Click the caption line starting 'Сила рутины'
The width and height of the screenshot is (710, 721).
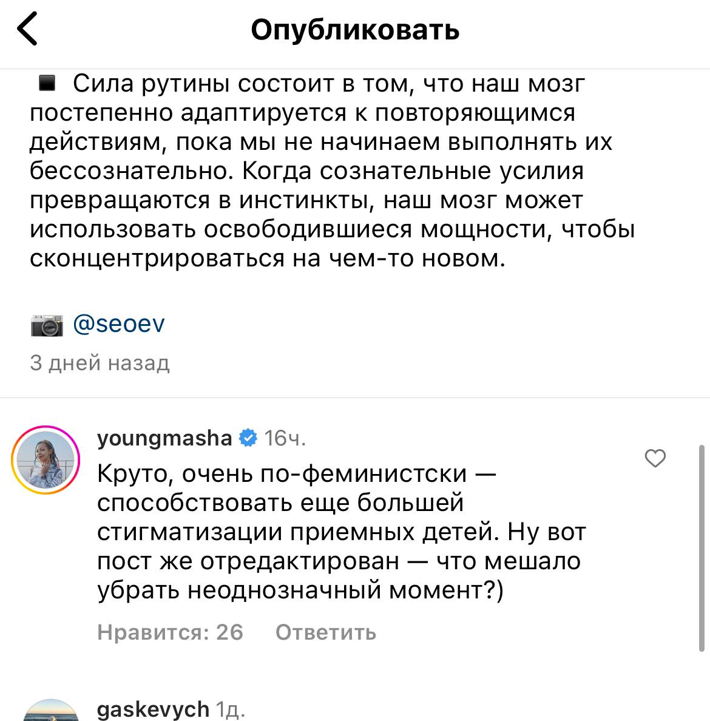328,84
